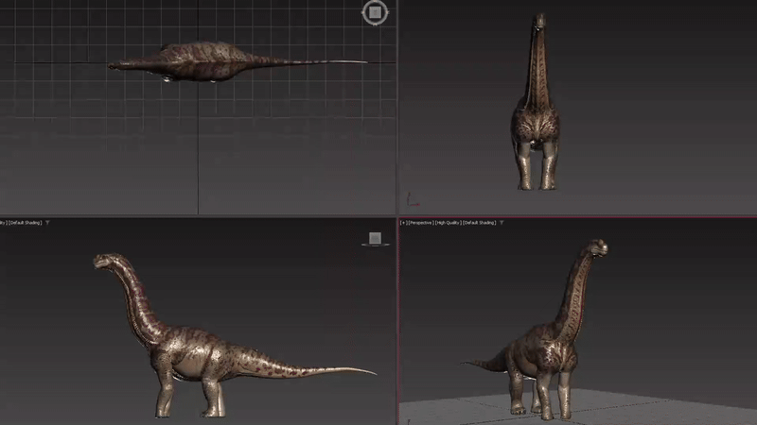Click the ViewCube compass west marker in top view

(x=362, y=12)
